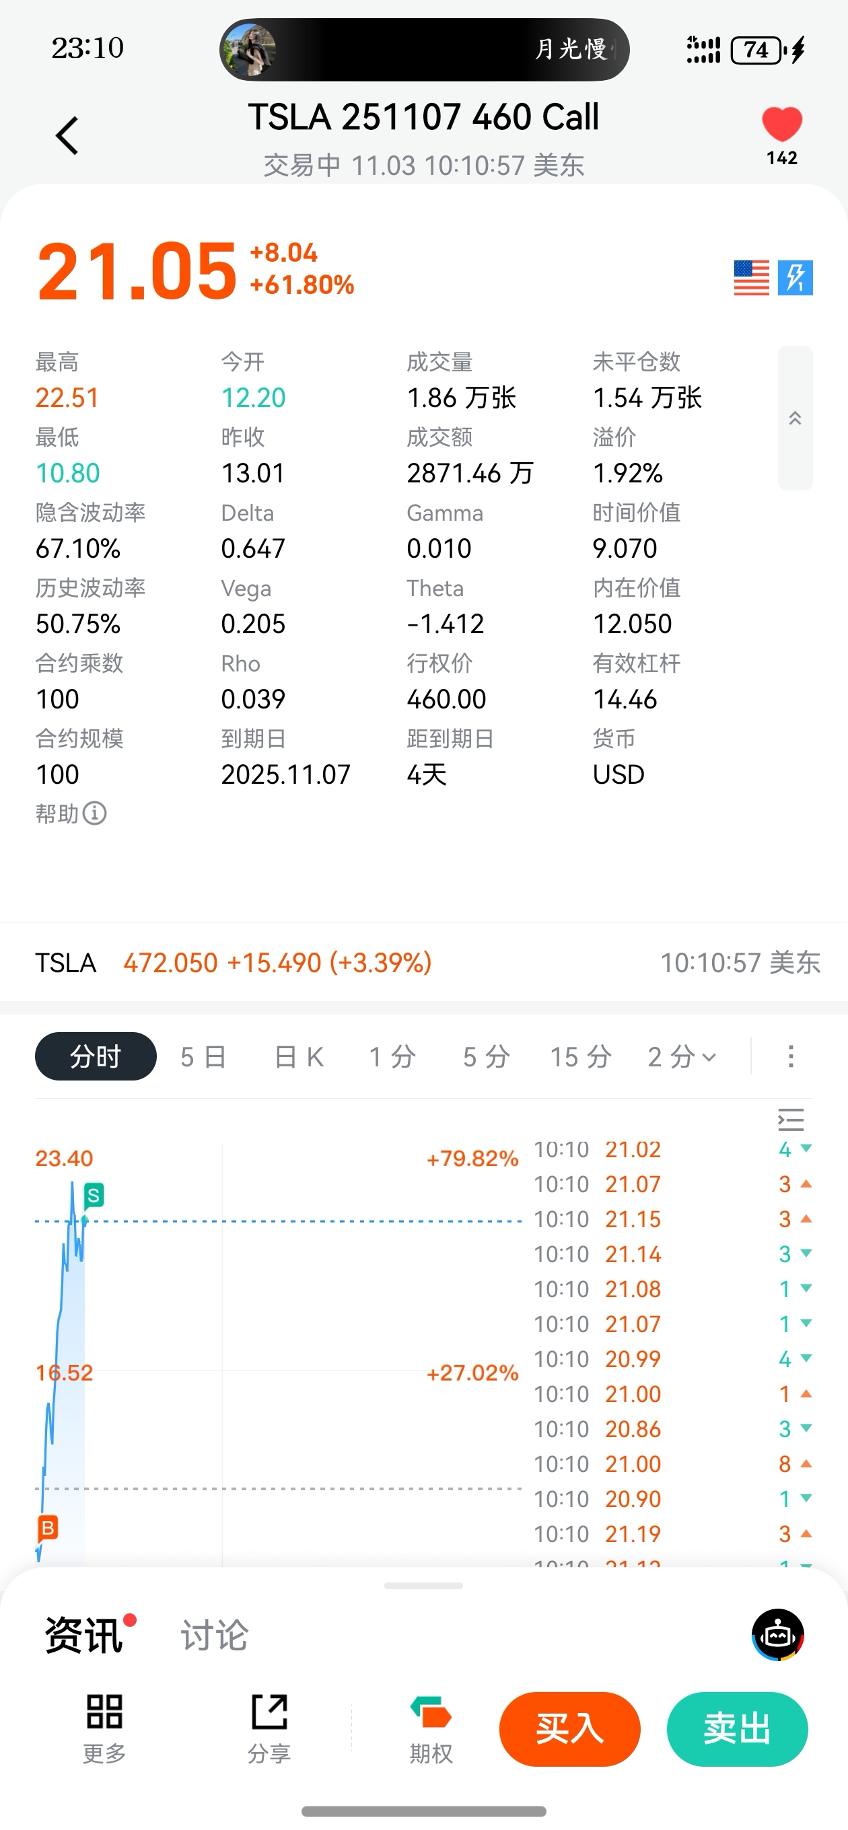Switch to the 日 K chart tab
Viewport: 848px width, 1830px height.
click(299, 1056)
